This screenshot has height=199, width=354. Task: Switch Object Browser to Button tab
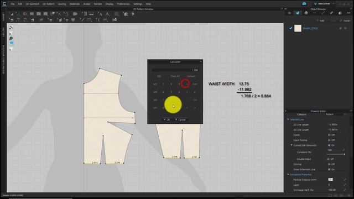306,13
